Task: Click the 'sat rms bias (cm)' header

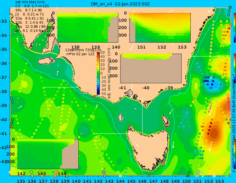Action: click(30, 2)
